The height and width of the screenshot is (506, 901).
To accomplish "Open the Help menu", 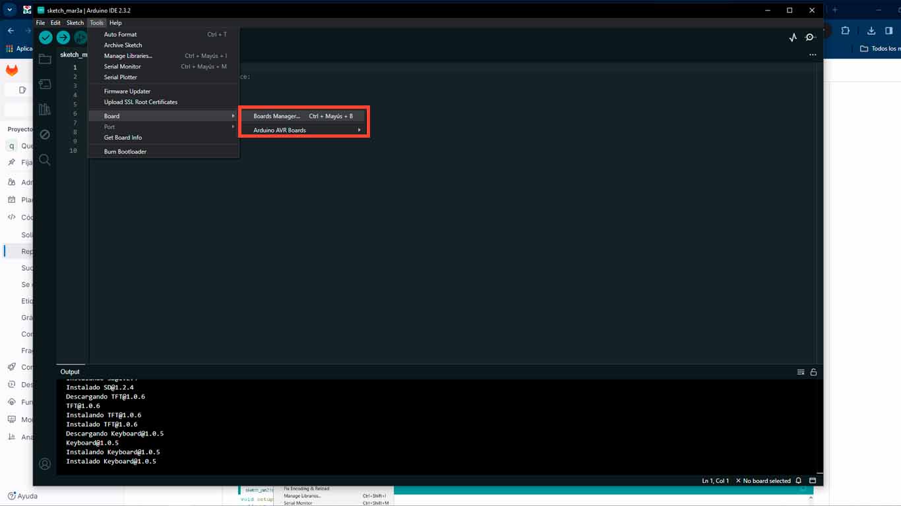I will [115, 23].
